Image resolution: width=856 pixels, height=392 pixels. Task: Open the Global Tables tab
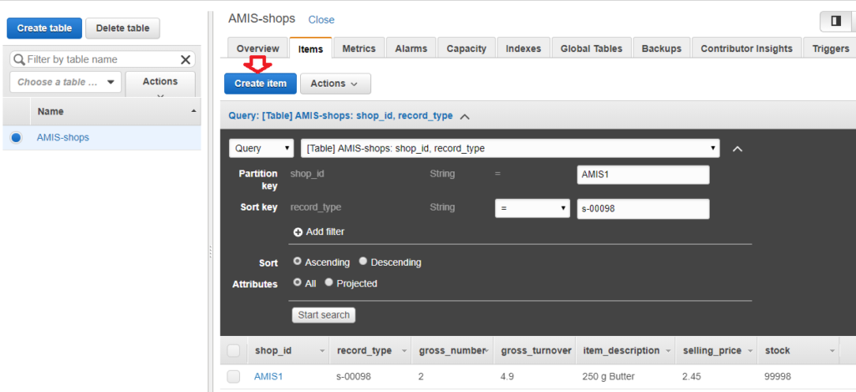point(591,48)
